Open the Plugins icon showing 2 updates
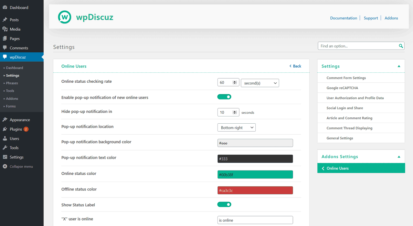 (5, 129)
